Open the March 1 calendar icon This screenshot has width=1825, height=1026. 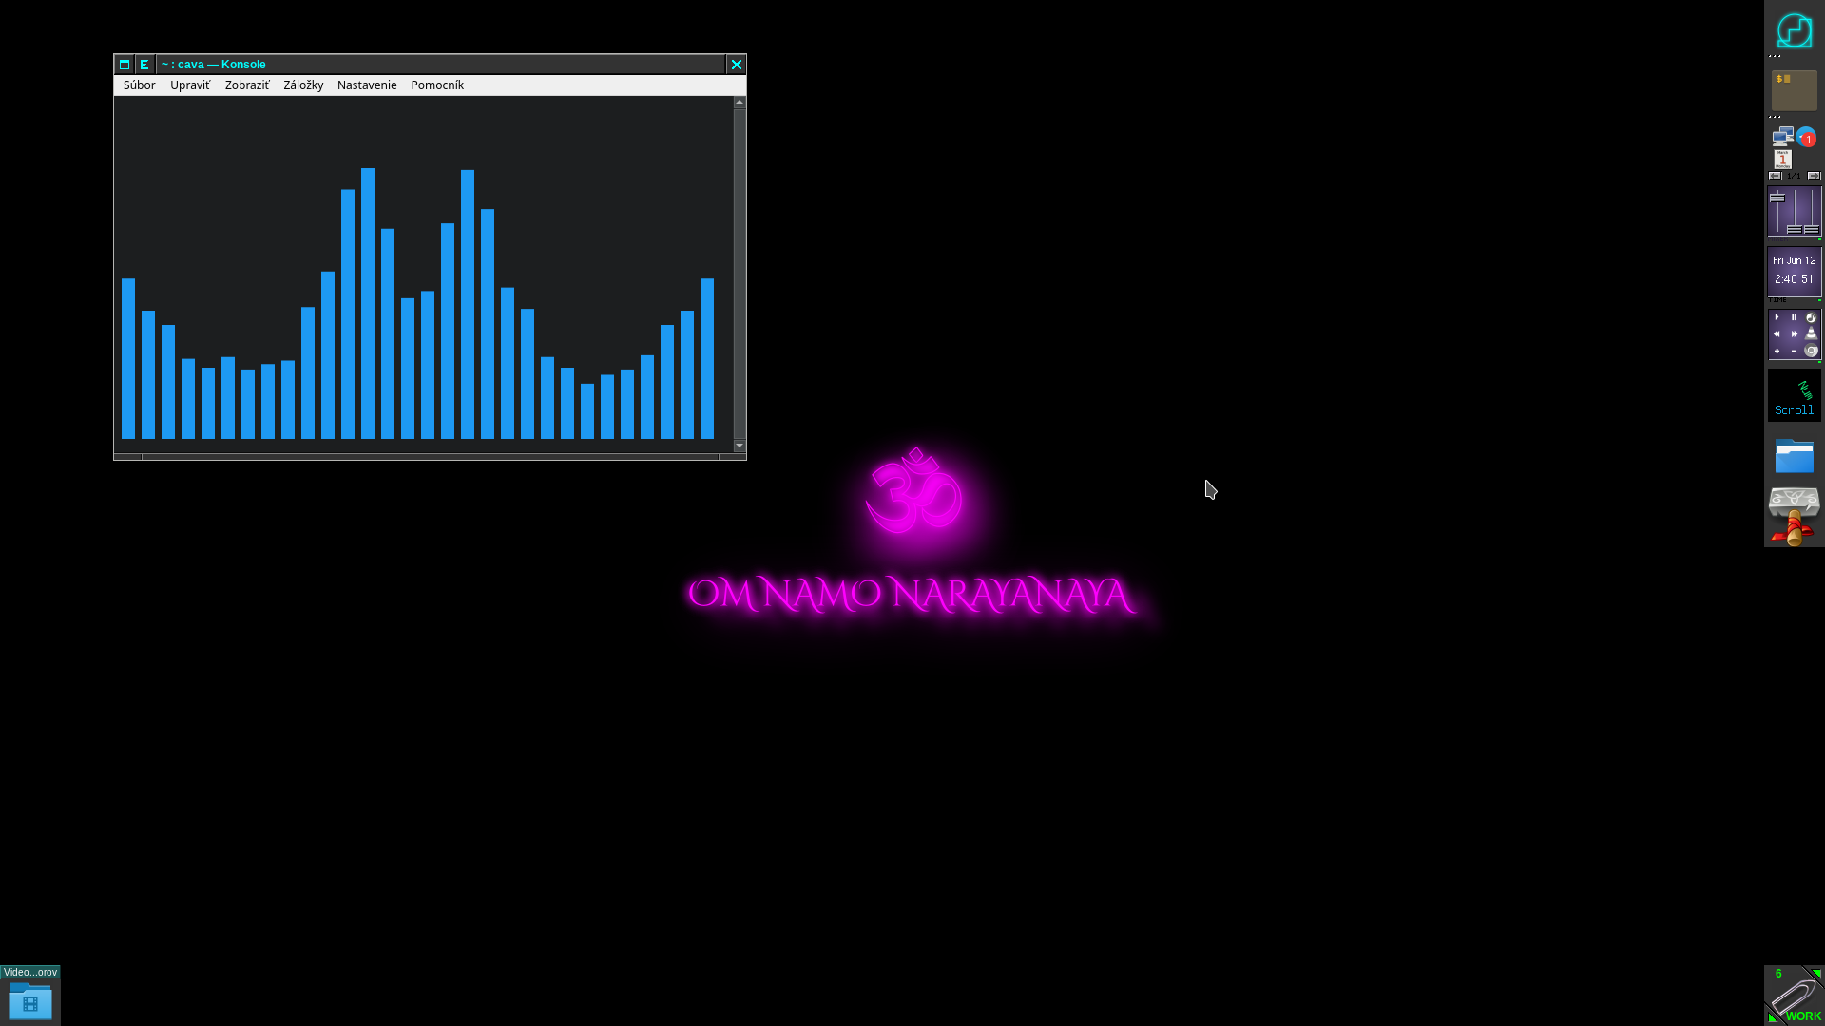point(1782,159)
